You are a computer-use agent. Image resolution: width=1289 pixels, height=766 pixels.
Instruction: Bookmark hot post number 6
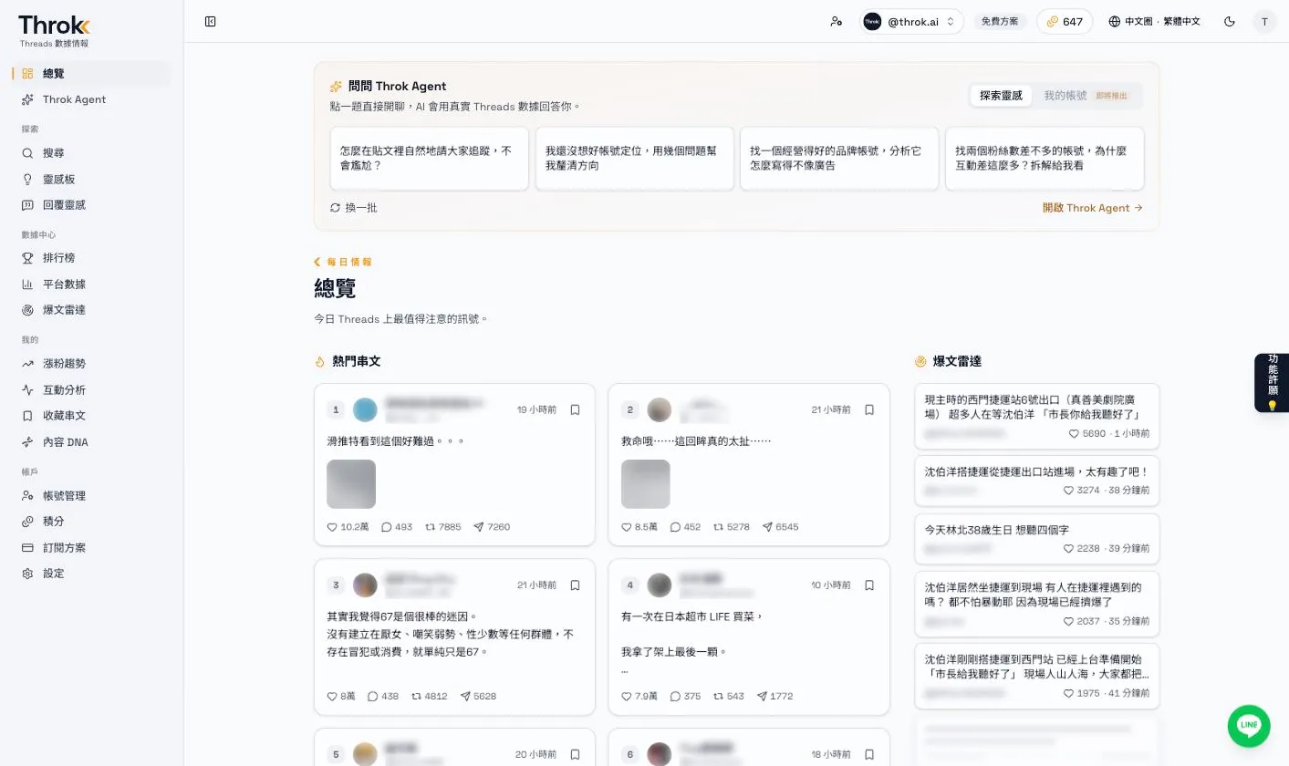click(x=869, y=754)
